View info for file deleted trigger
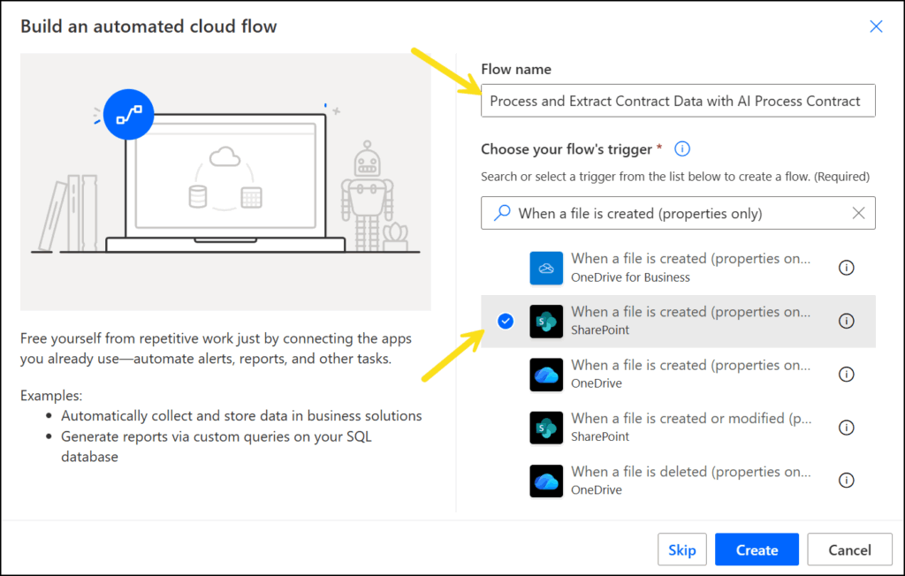905x576 pixels. click(x=846, y=481)
